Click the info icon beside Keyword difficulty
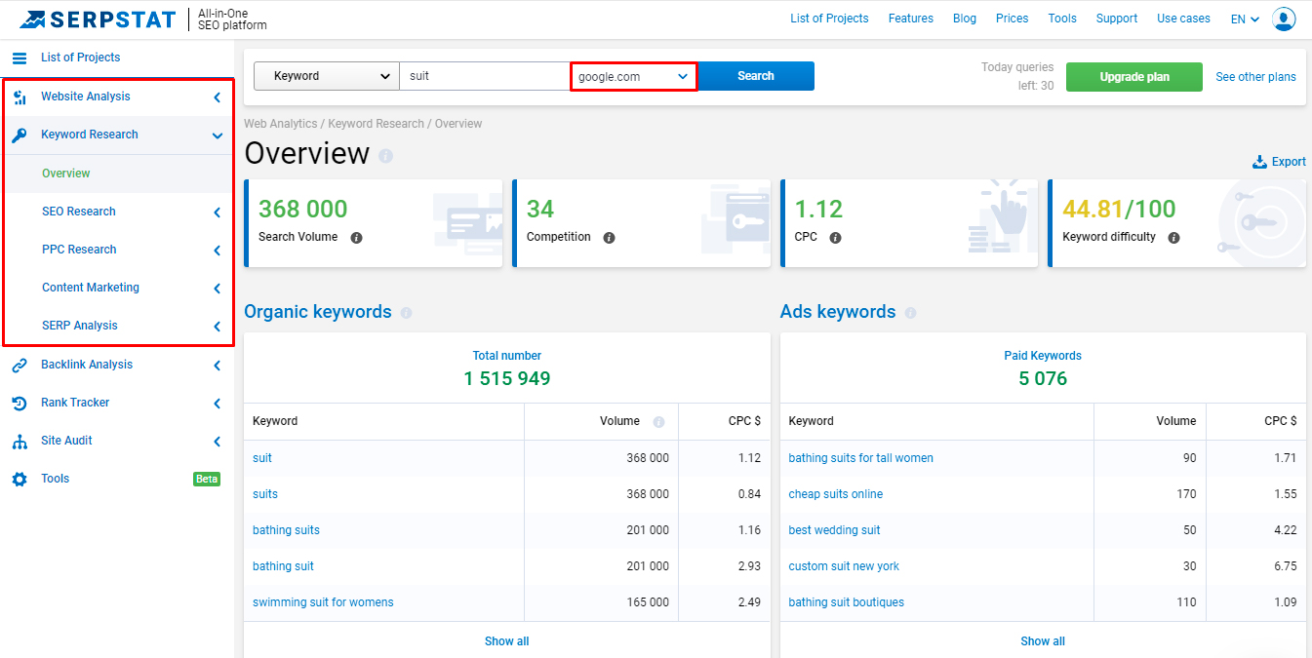Viewport: 1312px width, 658px height. pyautogui.click(x=1173, y=237)
